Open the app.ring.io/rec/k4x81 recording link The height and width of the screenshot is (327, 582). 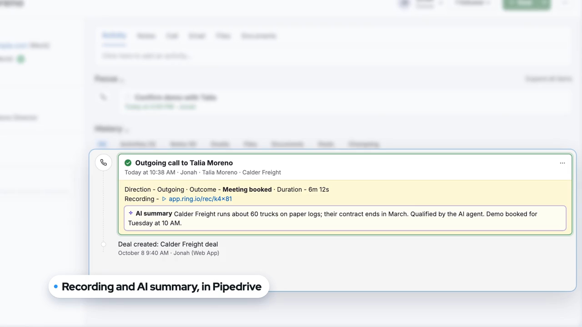[200, 199]
